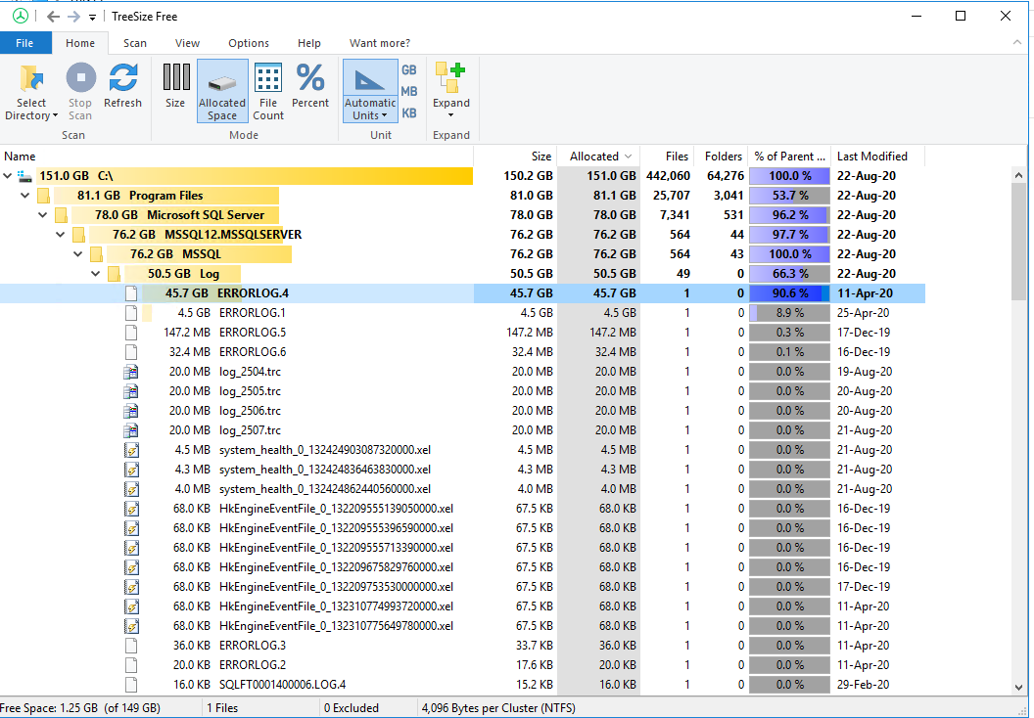Select the ERRORLOG.6 row
Viewport: 1034px width, 718px height.
click(x=462, y=352)
